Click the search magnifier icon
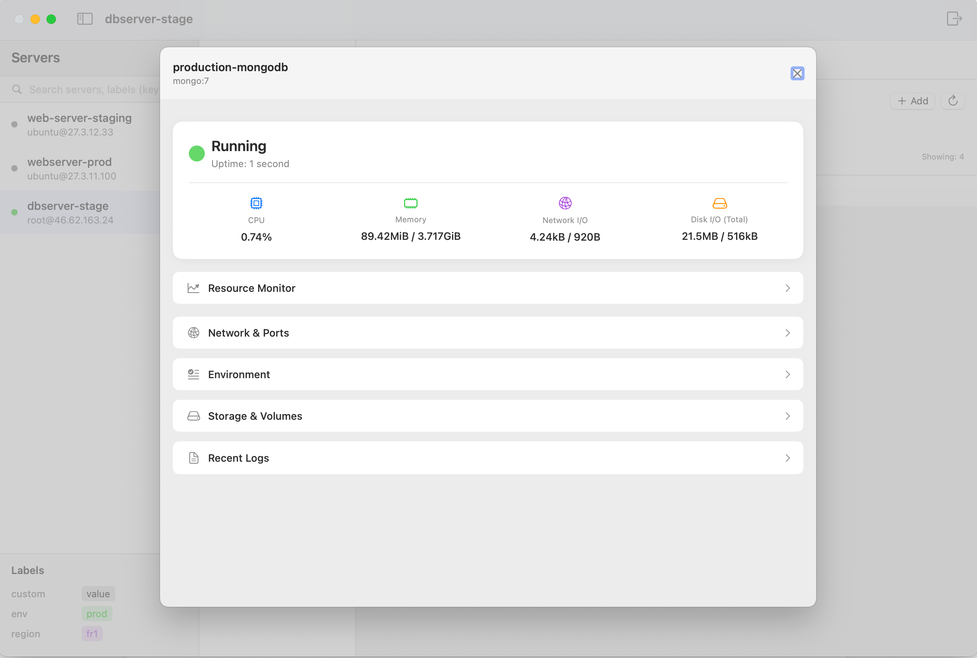Screen dimensions: 977x658 [17, 90]
